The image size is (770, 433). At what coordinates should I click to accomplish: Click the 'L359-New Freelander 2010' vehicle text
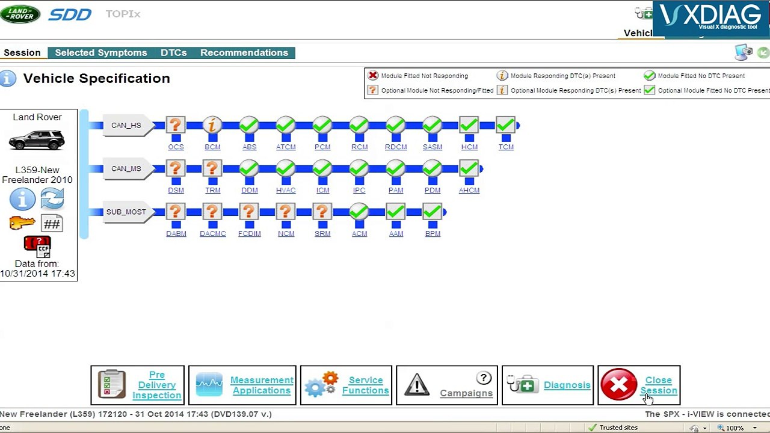[37, 175]
